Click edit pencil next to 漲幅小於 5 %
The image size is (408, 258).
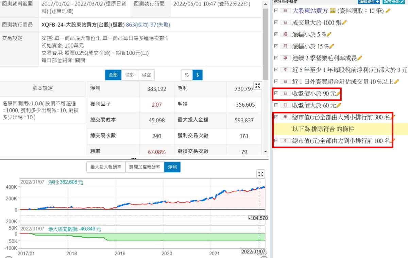pos(329,34)
